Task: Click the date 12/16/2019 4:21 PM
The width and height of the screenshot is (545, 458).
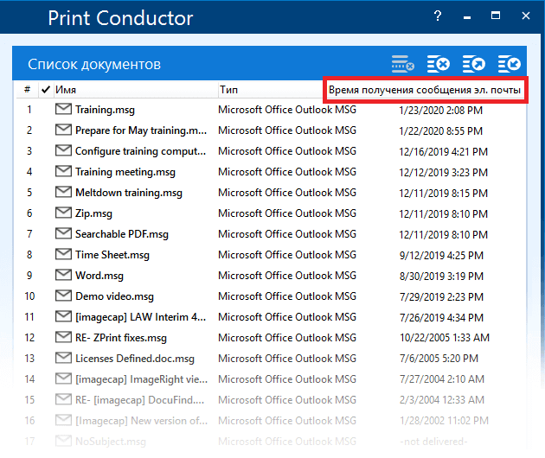Action: [444, 151]
